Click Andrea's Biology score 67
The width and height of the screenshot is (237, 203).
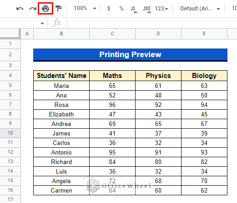tap(204, 124)
